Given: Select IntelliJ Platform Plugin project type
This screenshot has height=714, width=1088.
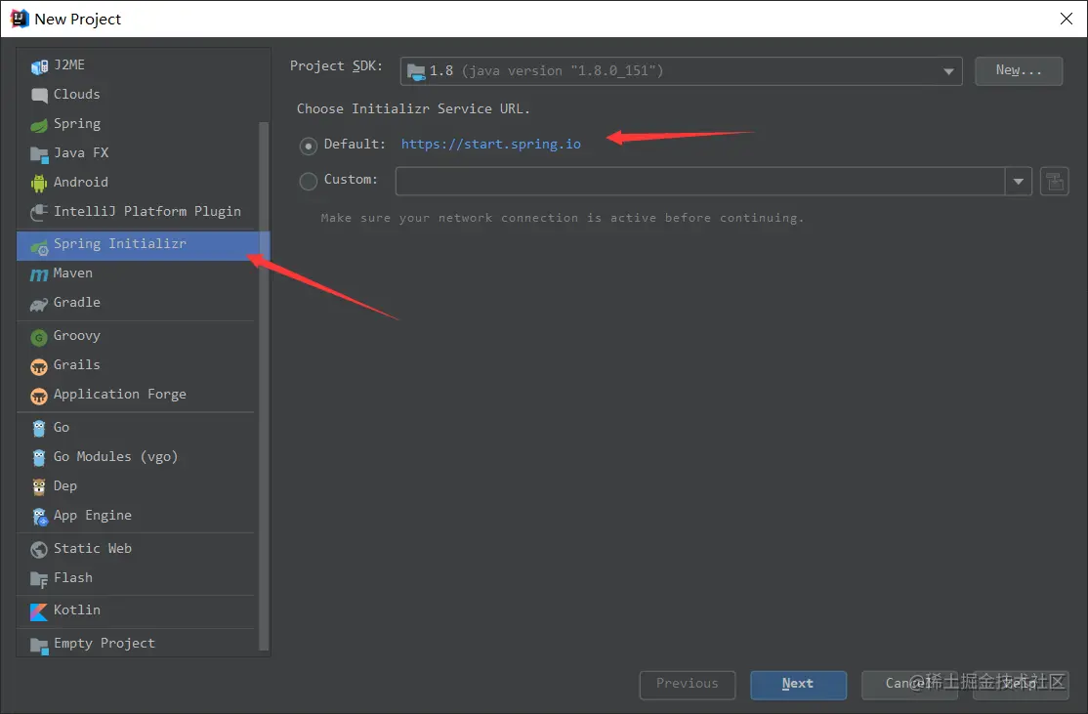Looking at the screenshot, I should click(136, 211).
